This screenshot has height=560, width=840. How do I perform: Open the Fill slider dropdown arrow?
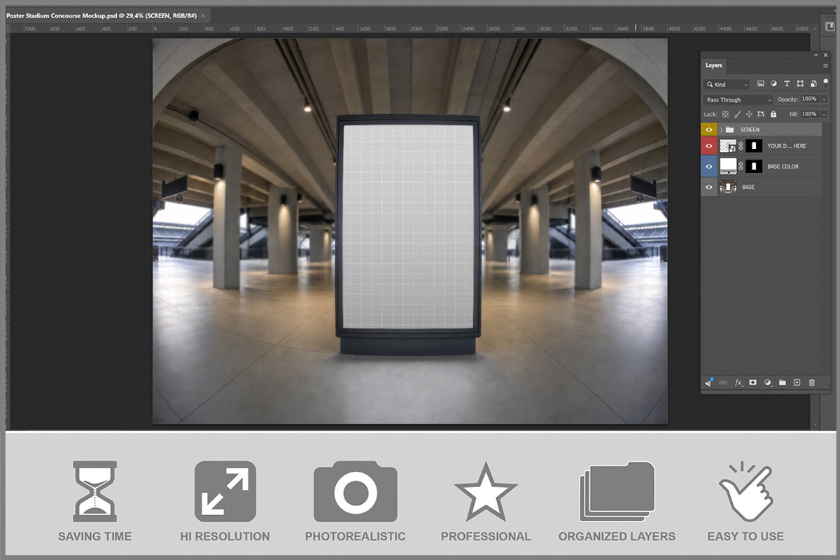click(x=824, y=114)
